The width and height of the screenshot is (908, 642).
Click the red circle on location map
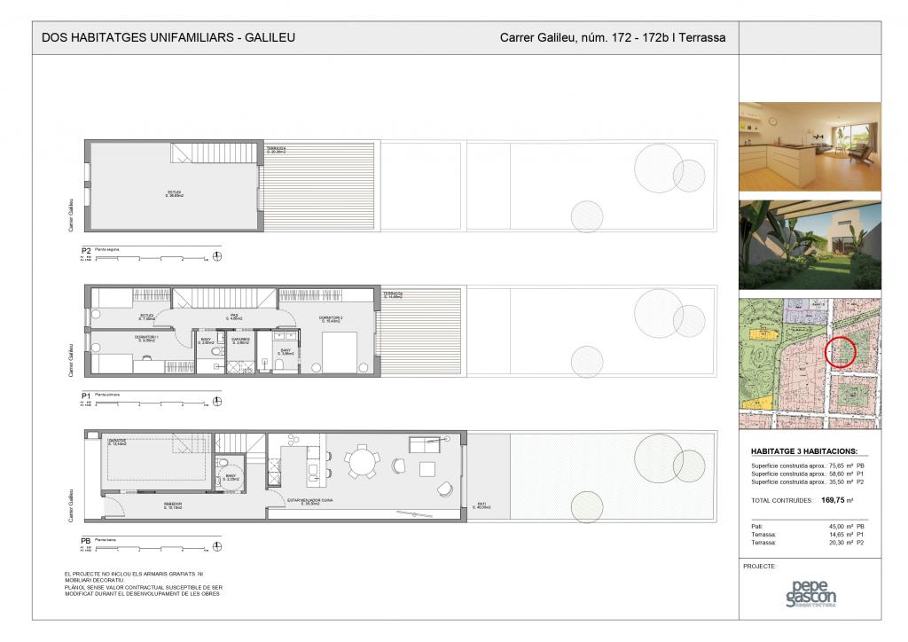pyautogui.click(x=841, y=352)
